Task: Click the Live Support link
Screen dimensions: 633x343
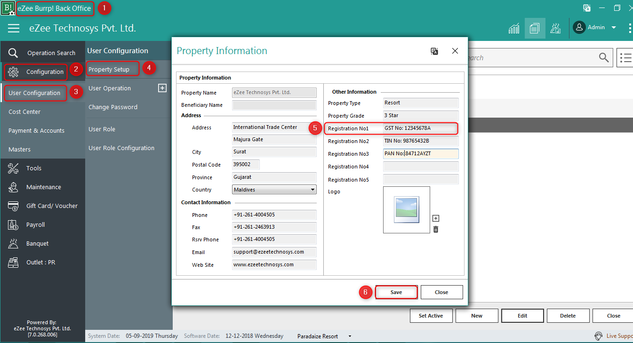Action: pos(619,336)
